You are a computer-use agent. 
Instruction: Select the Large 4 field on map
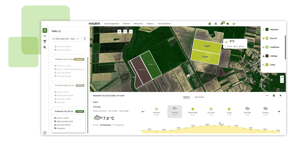point(151,65)
